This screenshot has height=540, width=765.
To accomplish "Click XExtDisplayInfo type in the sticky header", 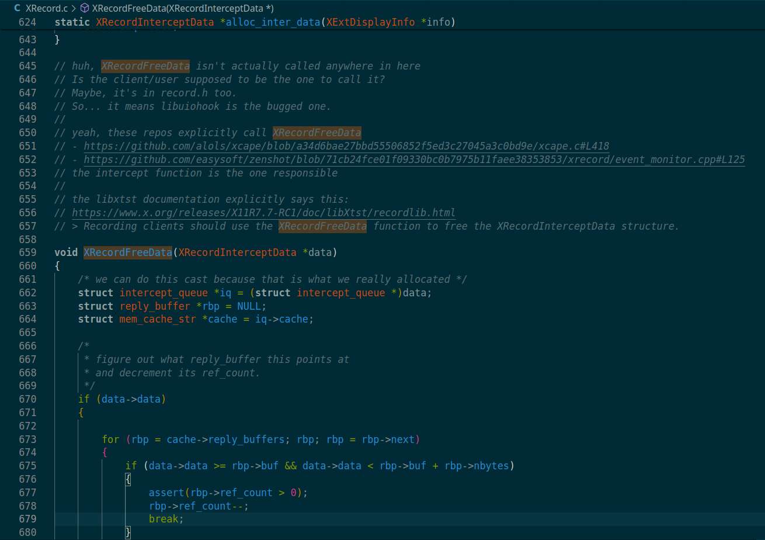I will (370, 22).
